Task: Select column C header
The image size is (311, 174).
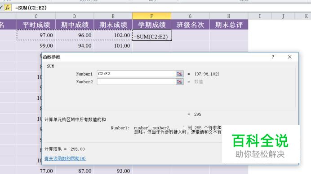Action: (36, 16)
